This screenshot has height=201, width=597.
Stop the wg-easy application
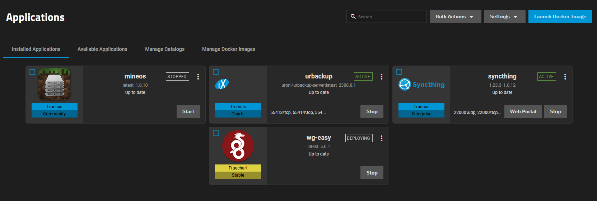[372, 173]
